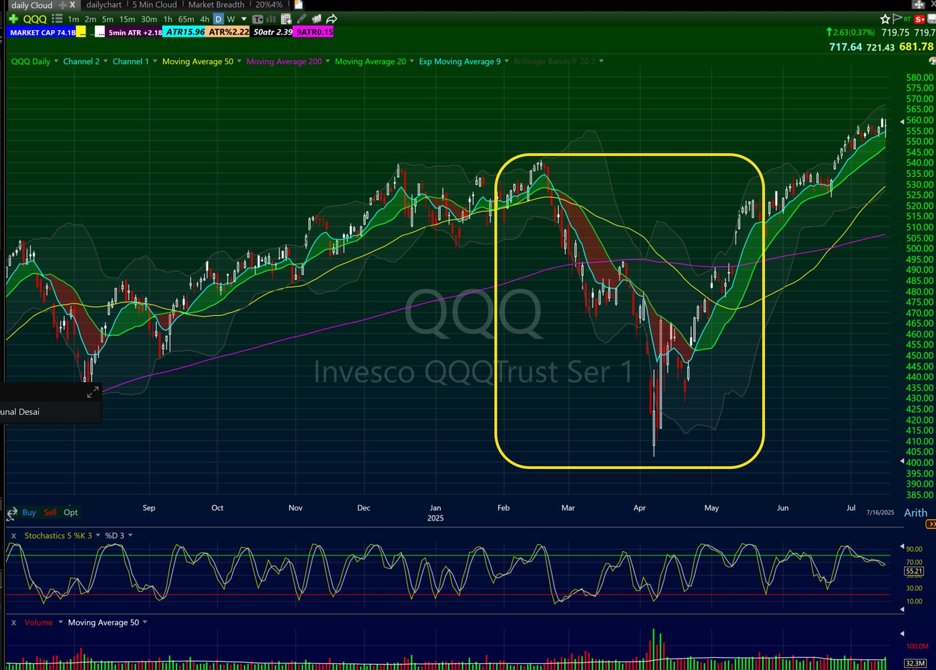The height and width of the screenshot is (670, 936).
Task: Close the daily Cloud tab with X
Action: point(72,5)
